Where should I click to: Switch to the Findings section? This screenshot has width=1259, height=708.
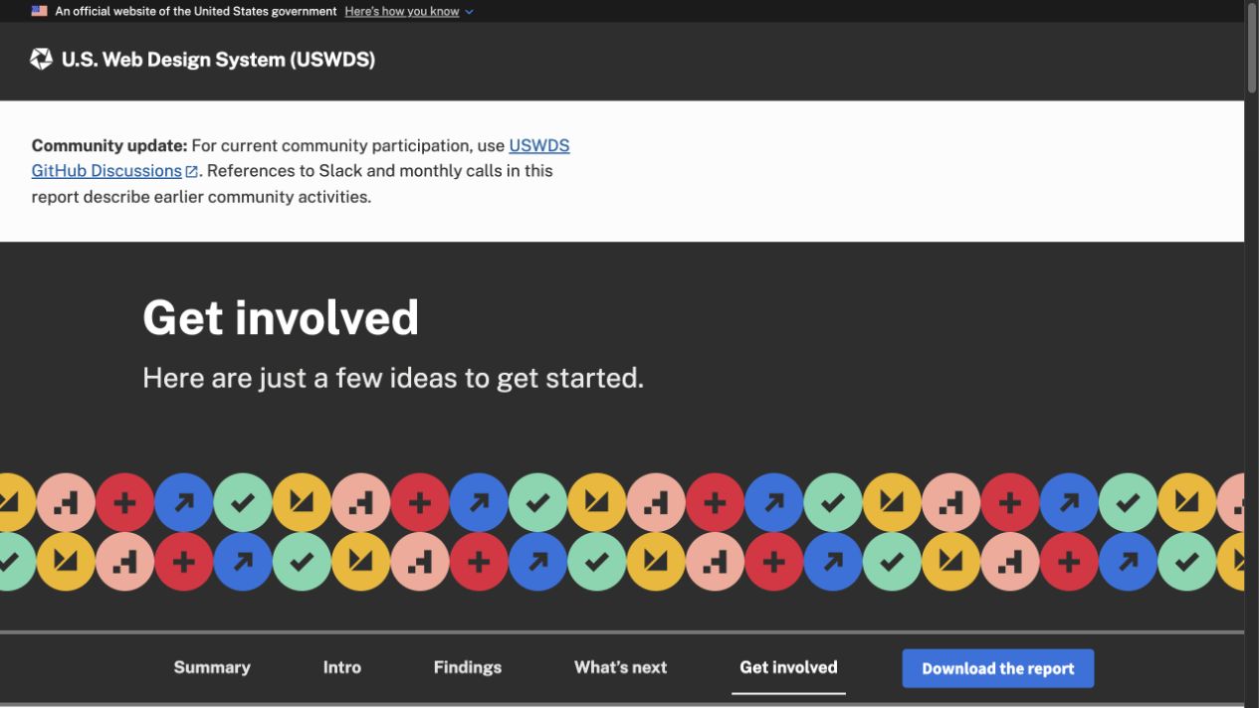[x=468, y=667]
